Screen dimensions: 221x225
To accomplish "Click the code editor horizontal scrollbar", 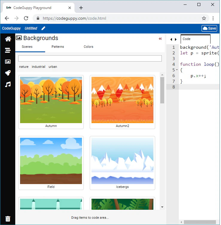I will tap(200, 222).
